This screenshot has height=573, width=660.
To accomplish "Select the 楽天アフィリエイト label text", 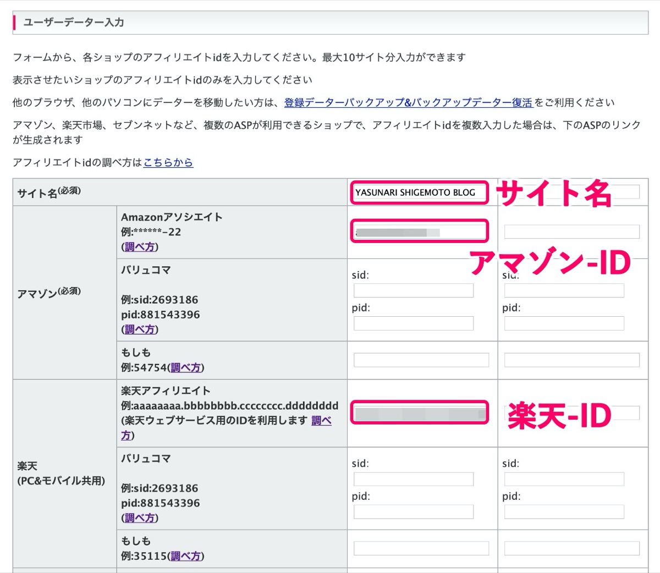I will click(166, 391).
